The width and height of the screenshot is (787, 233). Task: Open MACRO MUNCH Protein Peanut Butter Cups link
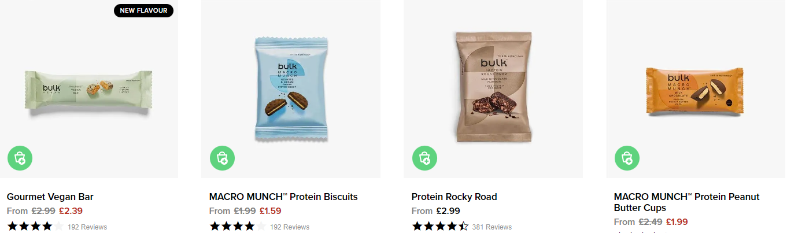[x=686, y=202]
